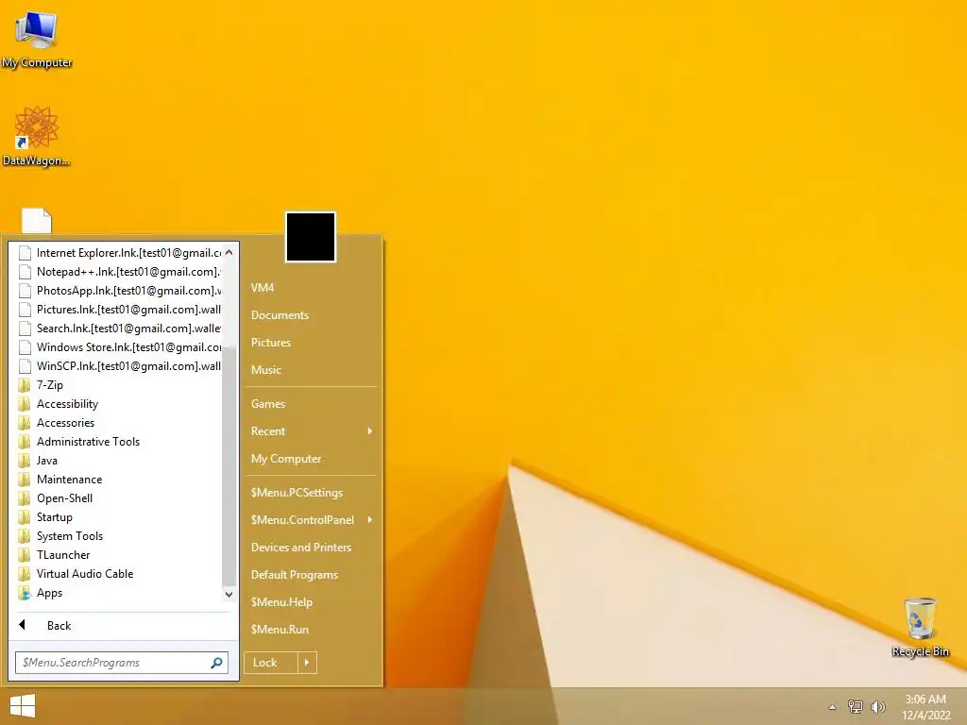Click the black Back arrow icon
Image resolution: width=967 pixels, height=725 pixels.
[23, 625]
